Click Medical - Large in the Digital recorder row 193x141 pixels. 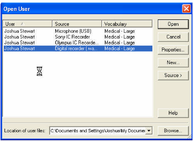[120, 48]
